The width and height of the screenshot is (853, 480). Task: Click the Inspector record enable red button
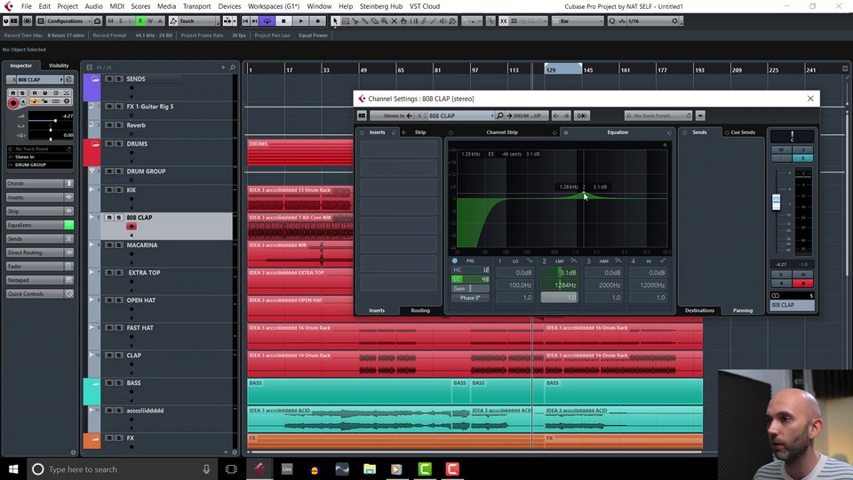coord(13,103)
